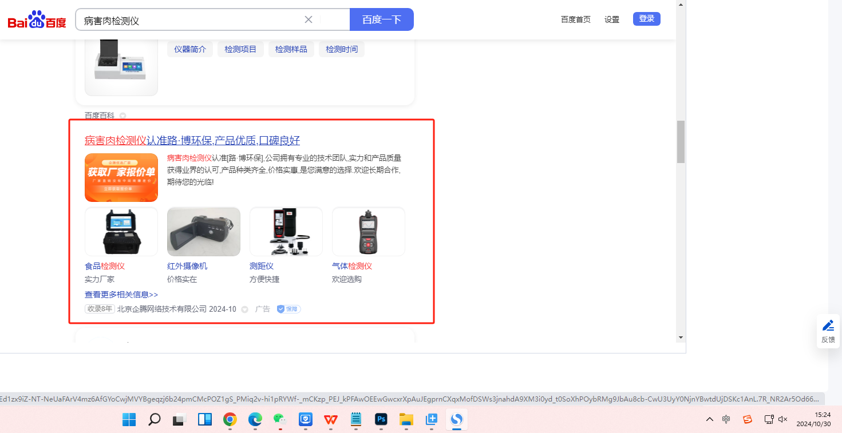Click the Sogou input method tray icon
842x433 pixels.
pyautogui.click(x=748, y=419)
